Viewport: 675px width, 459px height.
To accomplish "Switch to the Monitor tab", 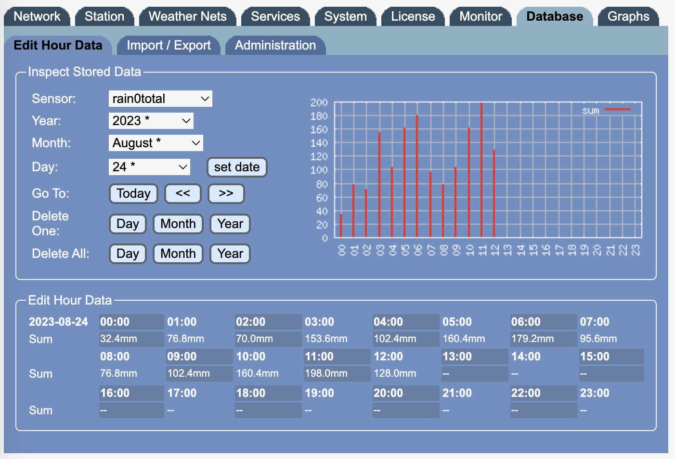I will coord(480,16).
